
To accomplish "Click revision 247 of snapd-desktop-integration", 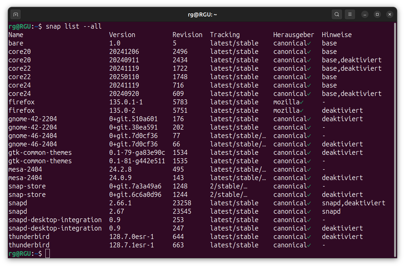I will (x=178, y=228).
